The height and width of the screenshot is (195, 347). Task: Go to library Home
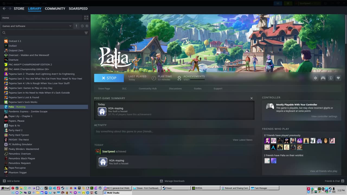pyautogui.click(x=41, y=18)
